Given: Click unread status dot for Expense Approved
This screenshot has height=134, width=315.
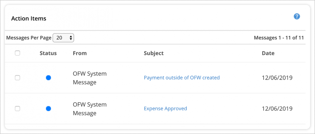Looking at the screenshot, I should pos(48,109).
